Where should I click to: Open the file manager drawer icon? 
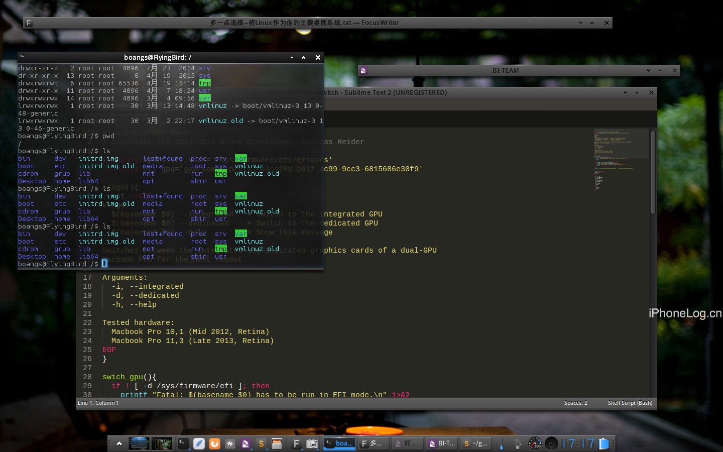coord(277,443)
